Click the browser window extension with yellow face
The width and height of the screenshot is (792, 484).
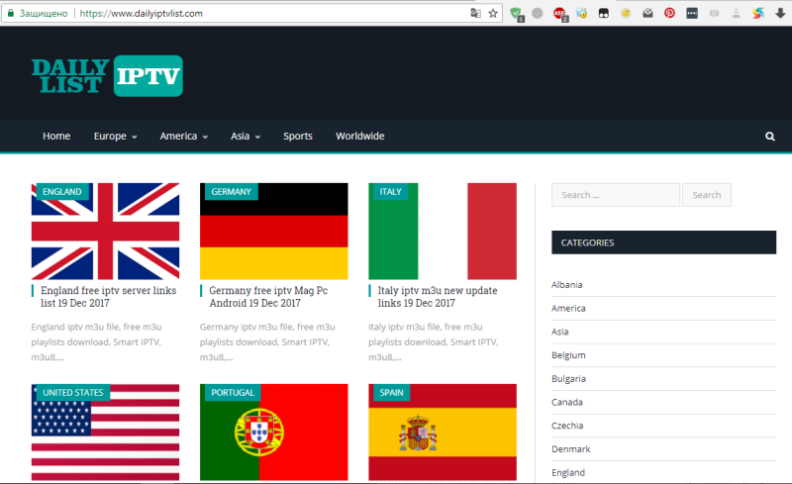tap(582, 14)
